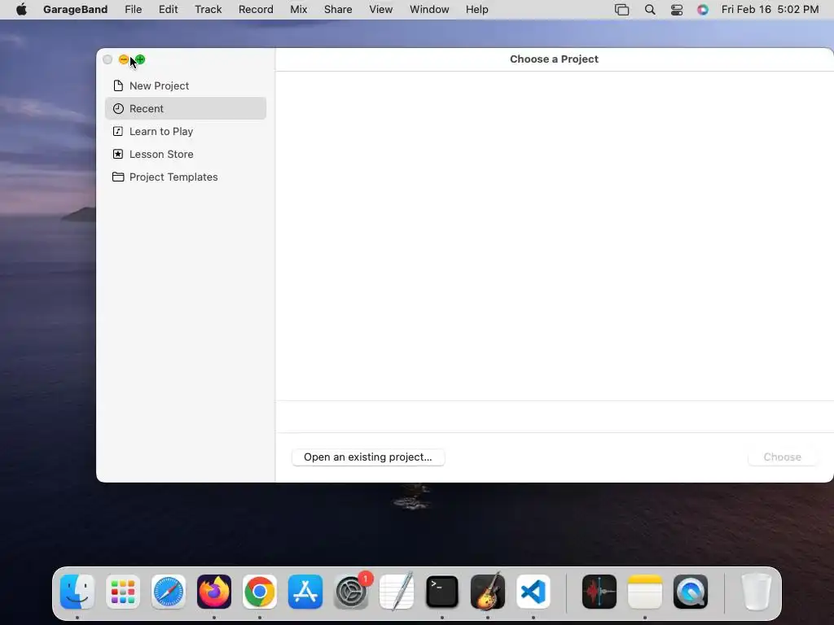834x625 pixels.
Task: Select Recent in the sidebar
Action: tap(186, 108)
